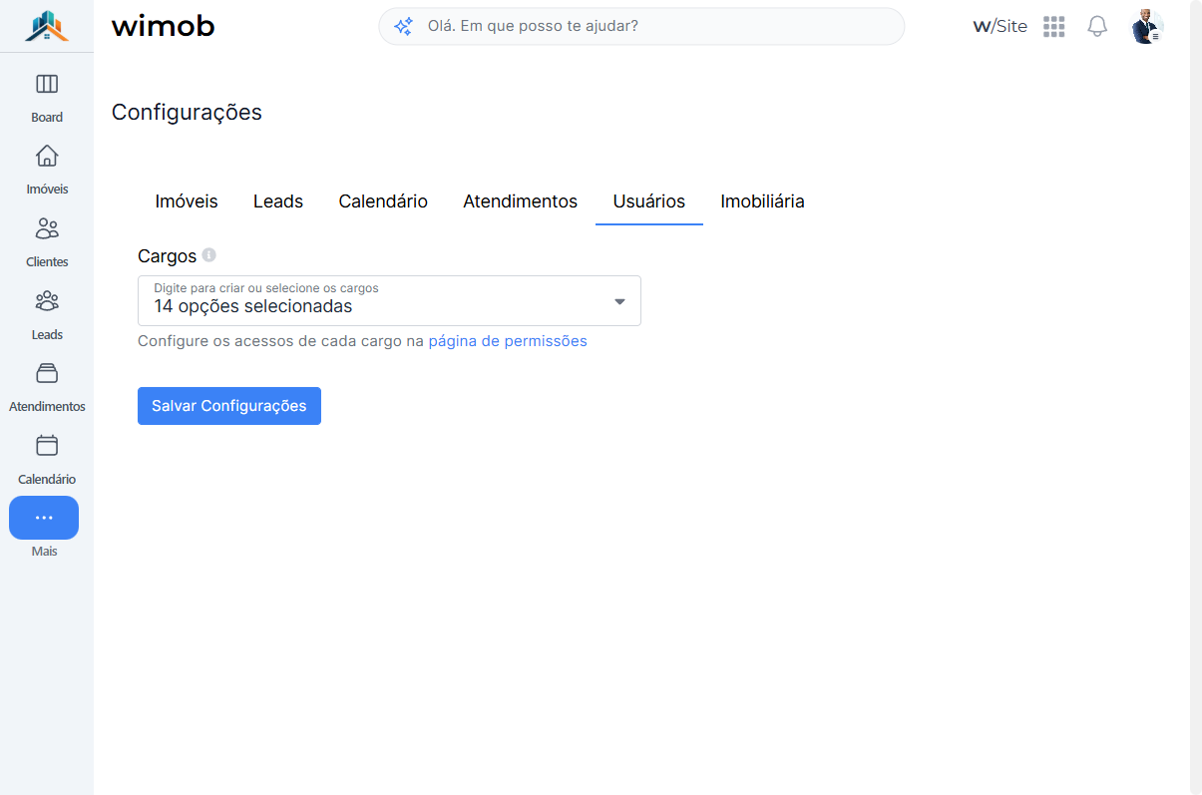Screen dimensions: 1202x795
Task: Expand the Cargos dropdown arrow
Action: 619,301
